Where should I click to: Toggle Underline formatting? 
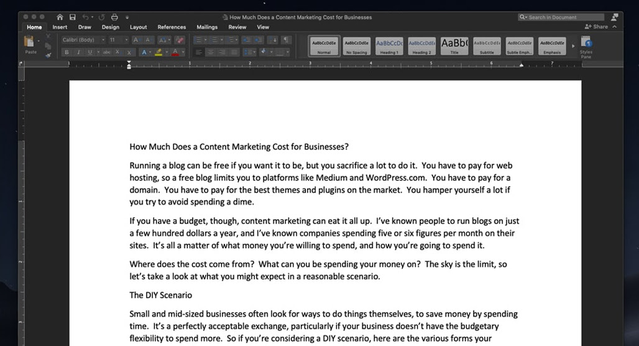90,52
